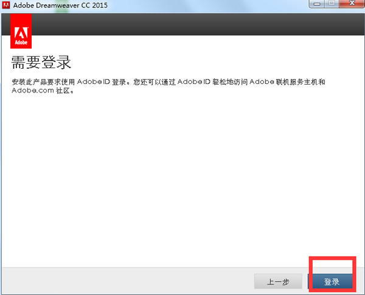
Task: Click the Adobe.com 社区 text
Action: tap(43, 90)
